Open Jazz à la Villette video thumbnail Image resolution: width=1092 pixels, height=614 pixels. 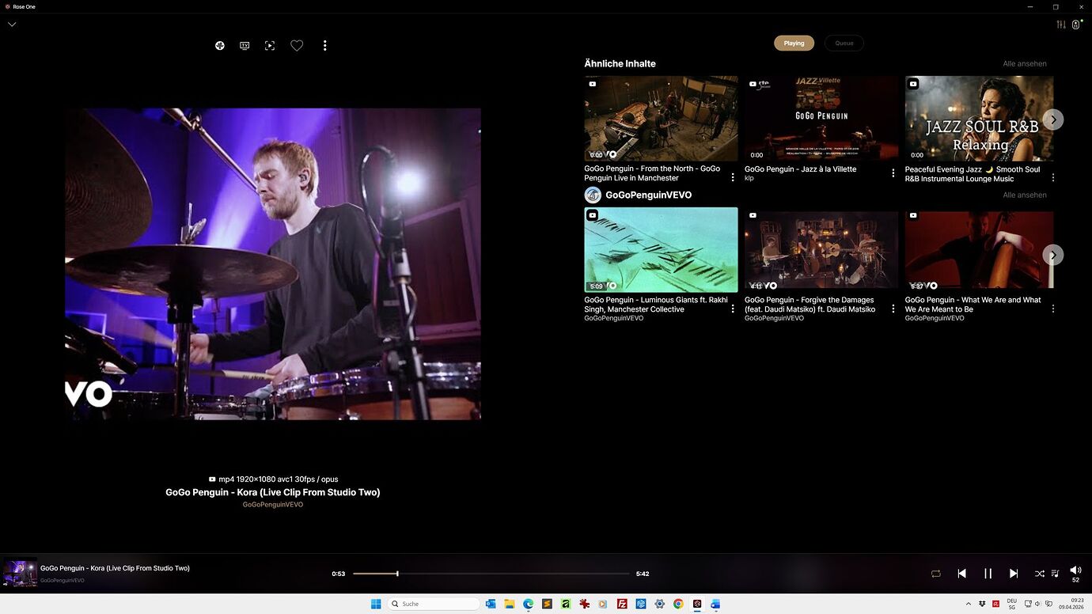pyautogui.click(x=821, y=119)
